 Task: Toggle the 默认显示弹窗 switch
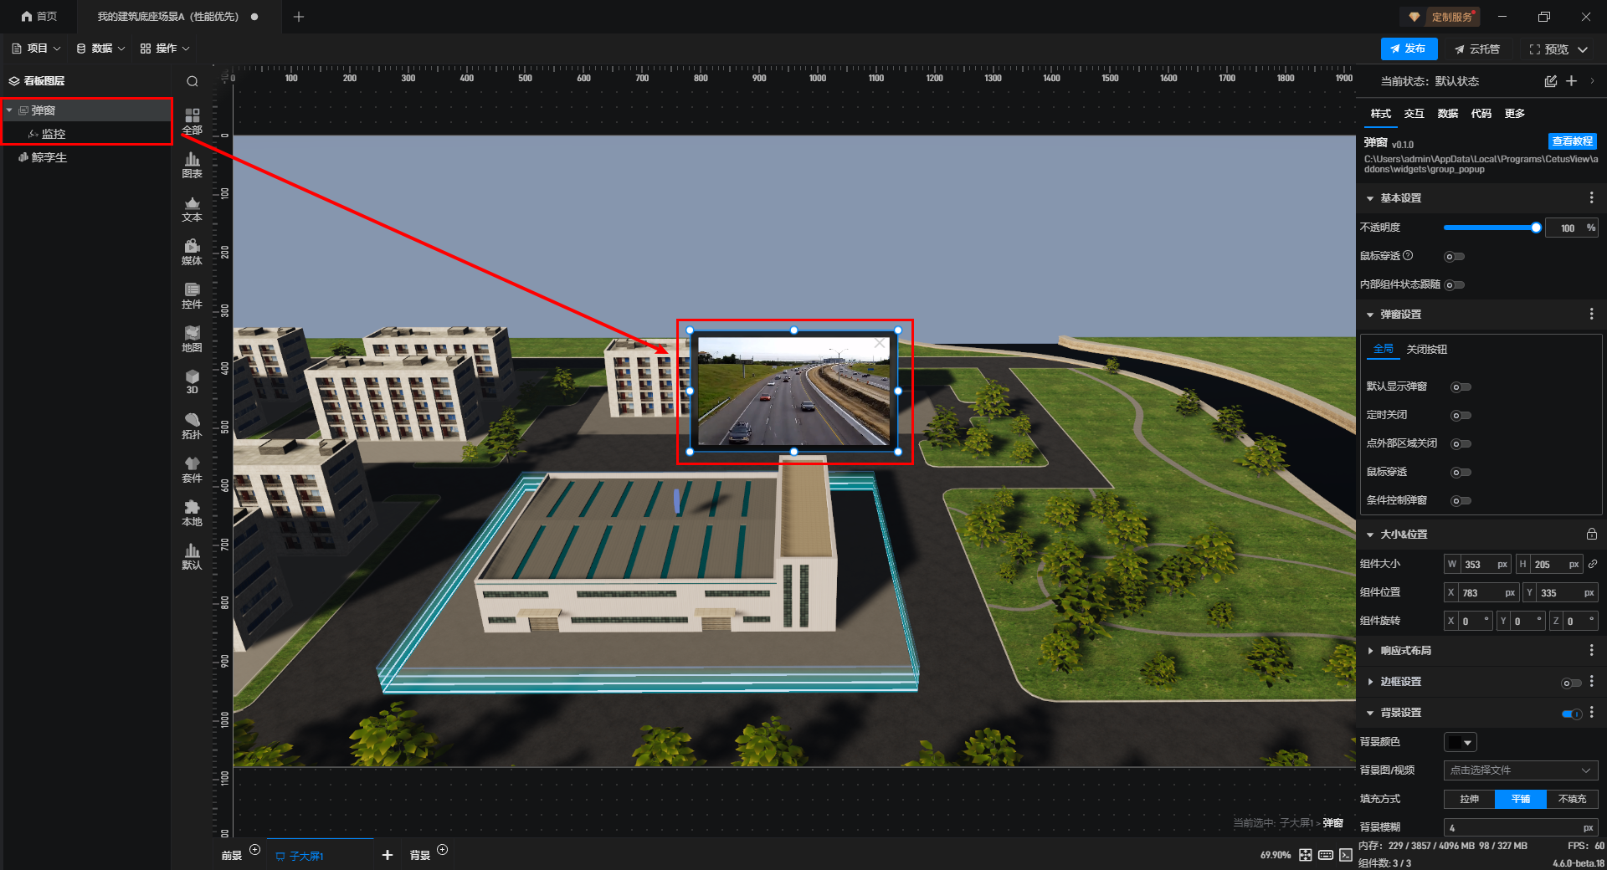click(x=1461, y=387)
